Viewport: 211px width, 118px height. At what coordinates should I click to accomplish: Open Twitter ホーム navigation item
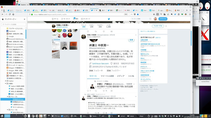pyautogui.click(x=55, y=19)
